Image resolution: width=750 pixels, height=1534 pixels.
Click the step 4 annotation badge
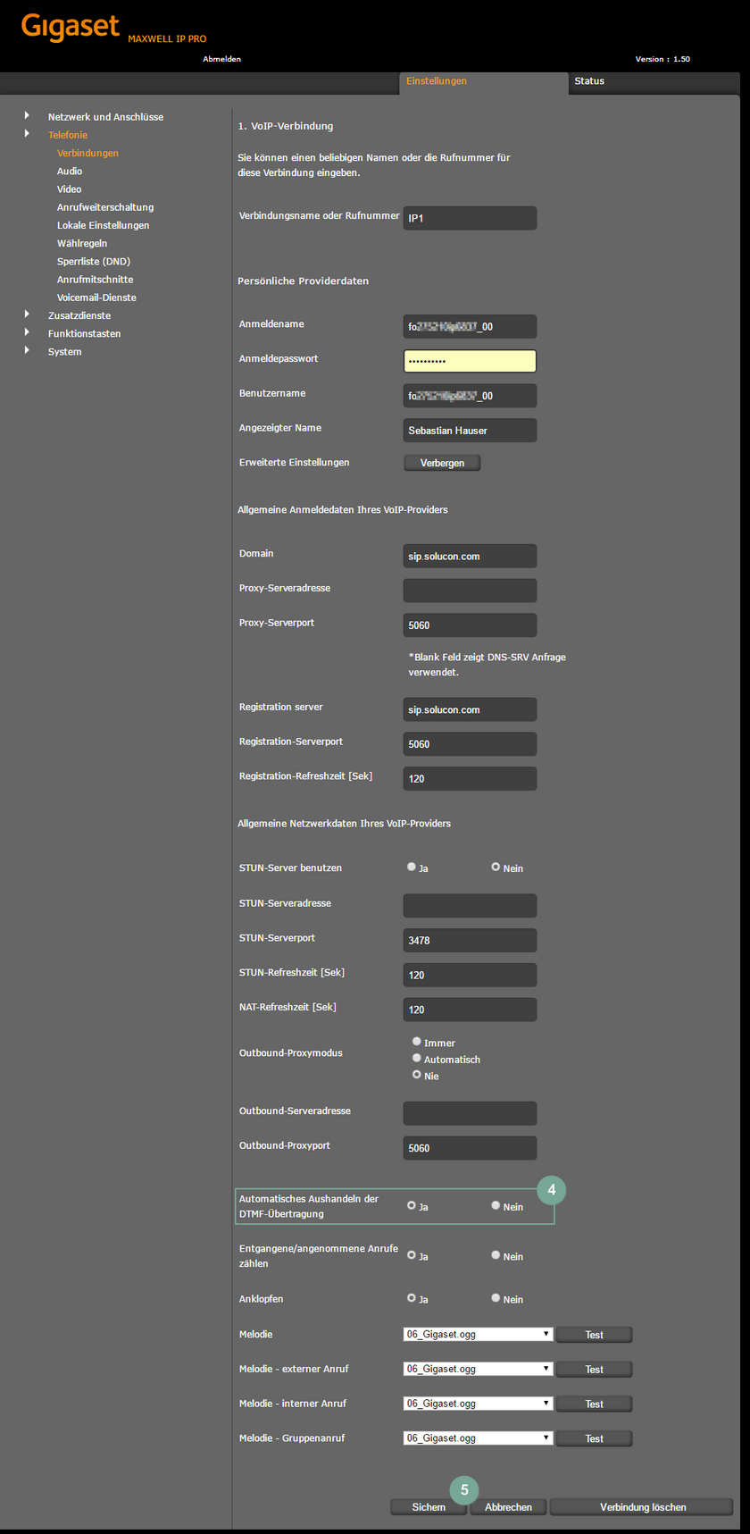point(551,1190)
